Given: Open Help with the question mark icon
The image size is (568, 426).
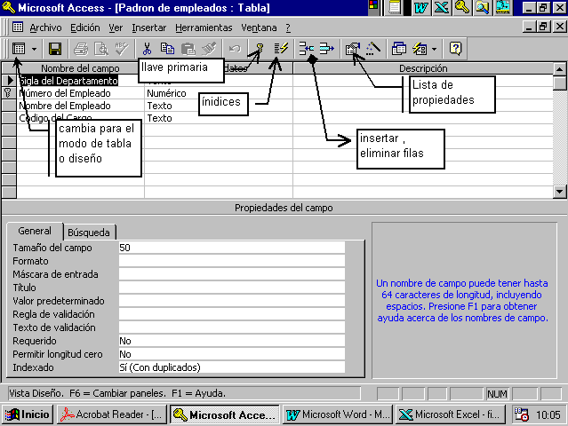Looking at the screenshot, I should click(455, 49).
